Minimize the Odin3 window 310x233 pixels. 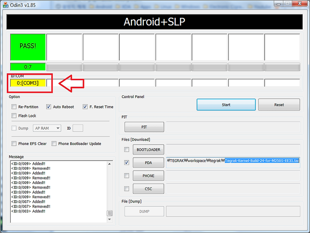279,3
